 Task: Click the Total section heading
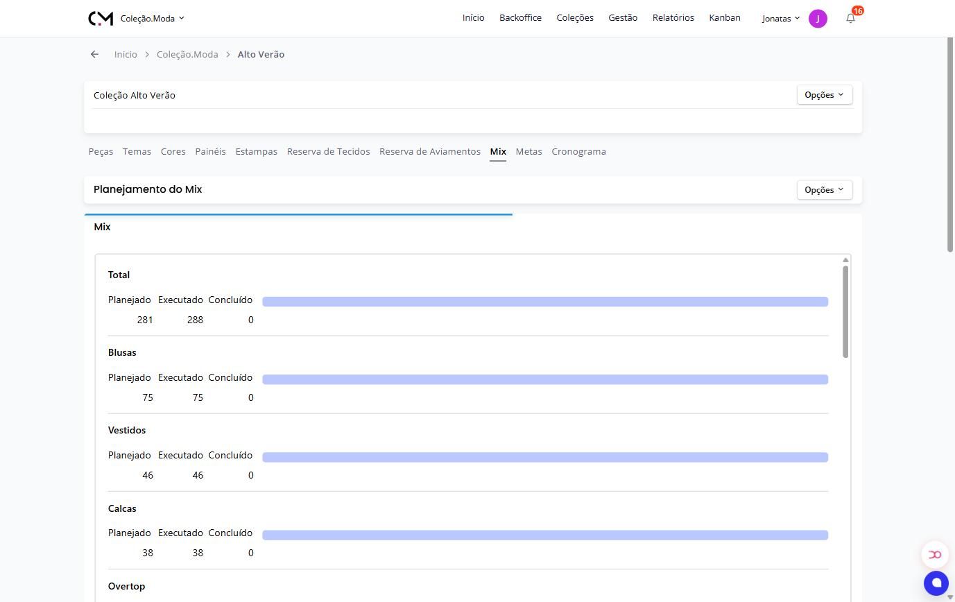119,275
